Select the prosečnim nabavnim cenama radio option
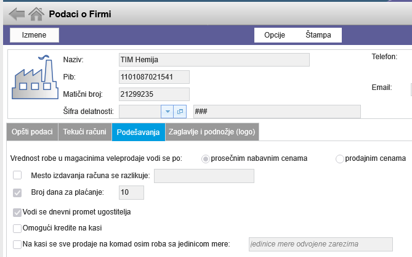 click(206, 159)
